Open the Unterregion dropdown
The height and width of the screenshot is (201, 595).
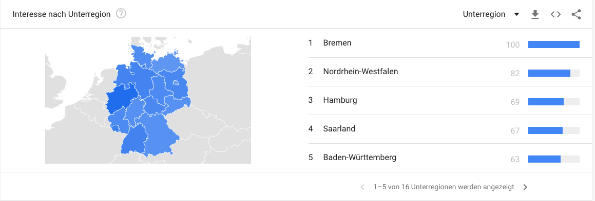pos(491,14)
